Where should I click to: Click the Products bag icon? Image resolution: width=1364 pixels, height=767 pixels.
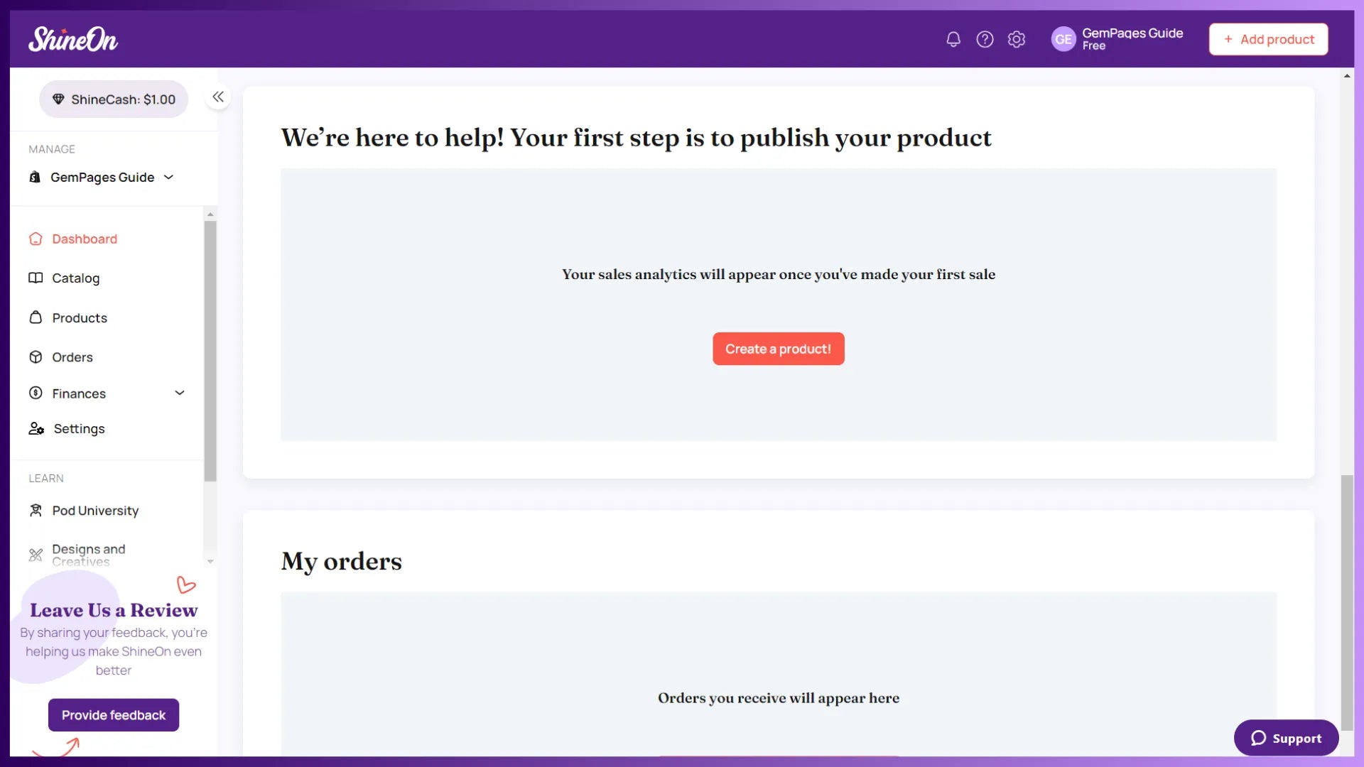tap(36, 317)
